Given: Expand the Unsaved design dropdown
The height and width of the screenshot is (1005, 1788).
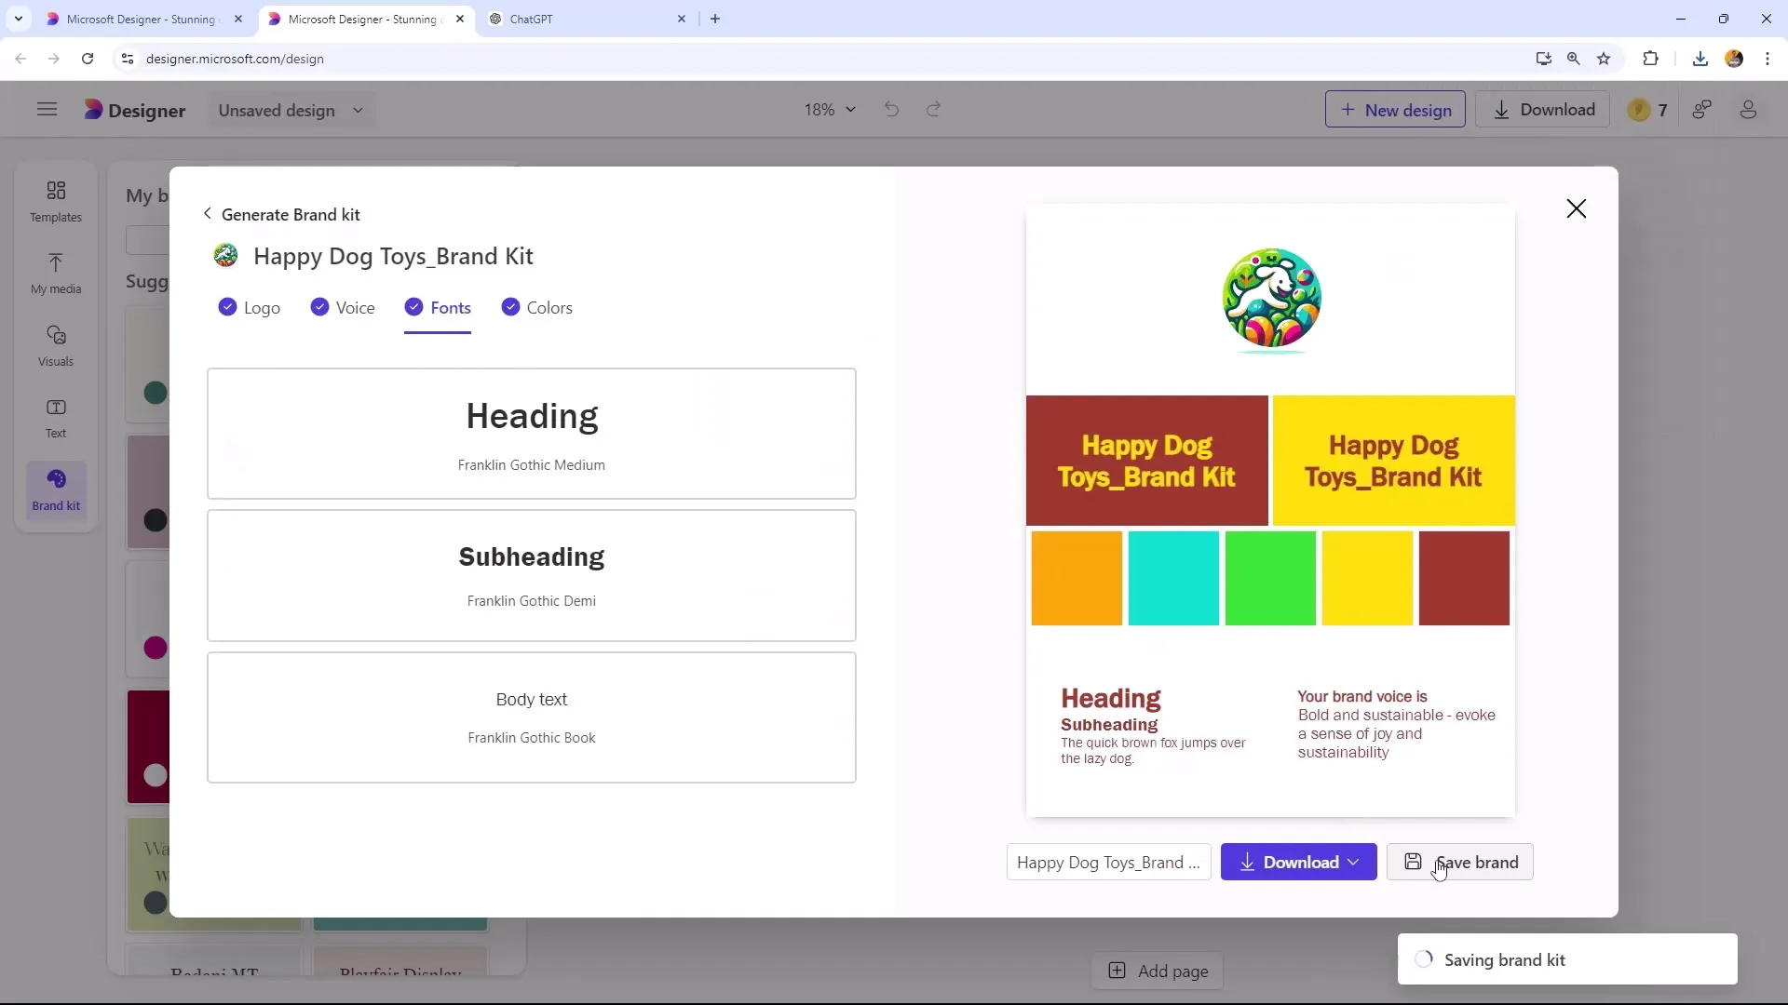Looking at the screenshot, I should 291,110.
